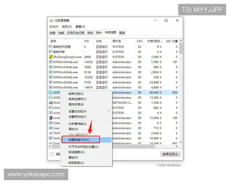The width and height of the screenshot is (230, 184).
Task: Choose 结束任务(E) in the context menu
Action: pos(86,94)
